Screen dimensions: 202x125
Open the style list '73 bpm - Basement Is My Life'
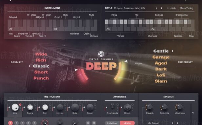point(129,8)
